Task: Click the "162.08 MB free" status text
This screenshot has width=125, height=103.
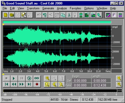Action: [108, 100]
